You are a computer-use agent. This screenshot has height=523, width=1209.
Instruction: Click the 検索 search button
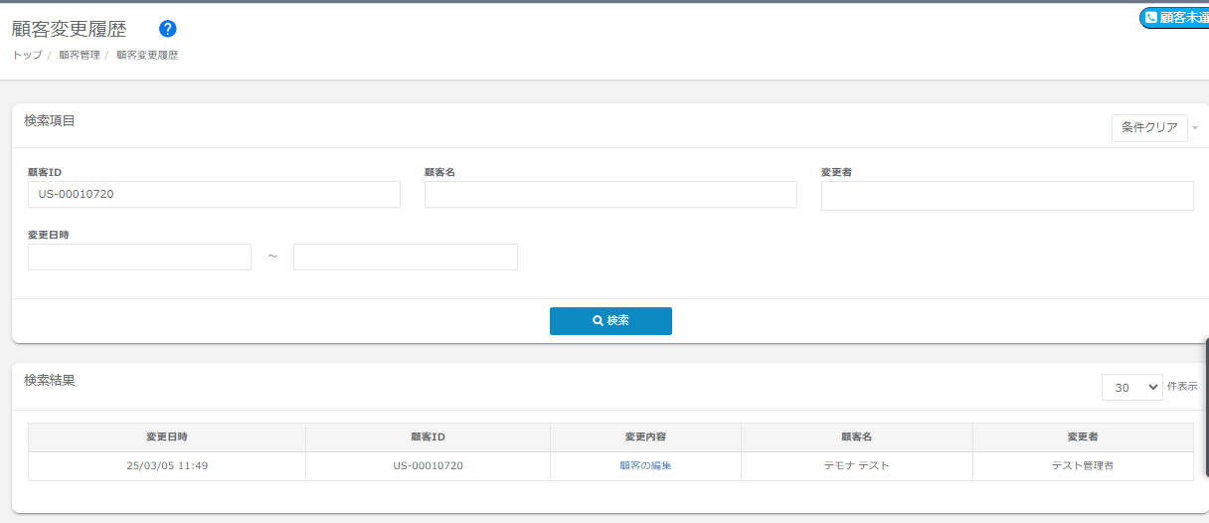pos(610,321)
